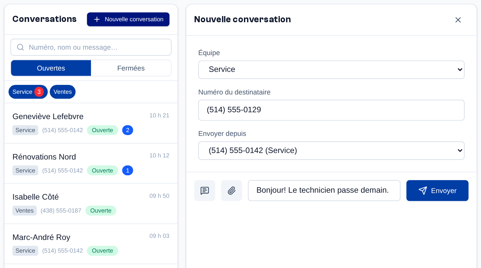Toggle the Ventes team filter chip
481x268 pixels.
pos(63,92)
